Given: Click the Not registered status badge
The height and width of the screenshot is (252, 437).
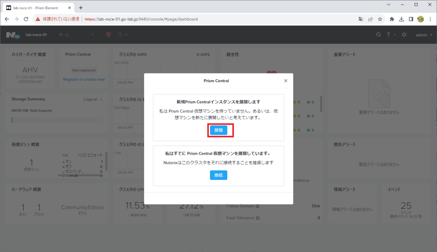Looking at the screenshot, I should click(84, 70).
